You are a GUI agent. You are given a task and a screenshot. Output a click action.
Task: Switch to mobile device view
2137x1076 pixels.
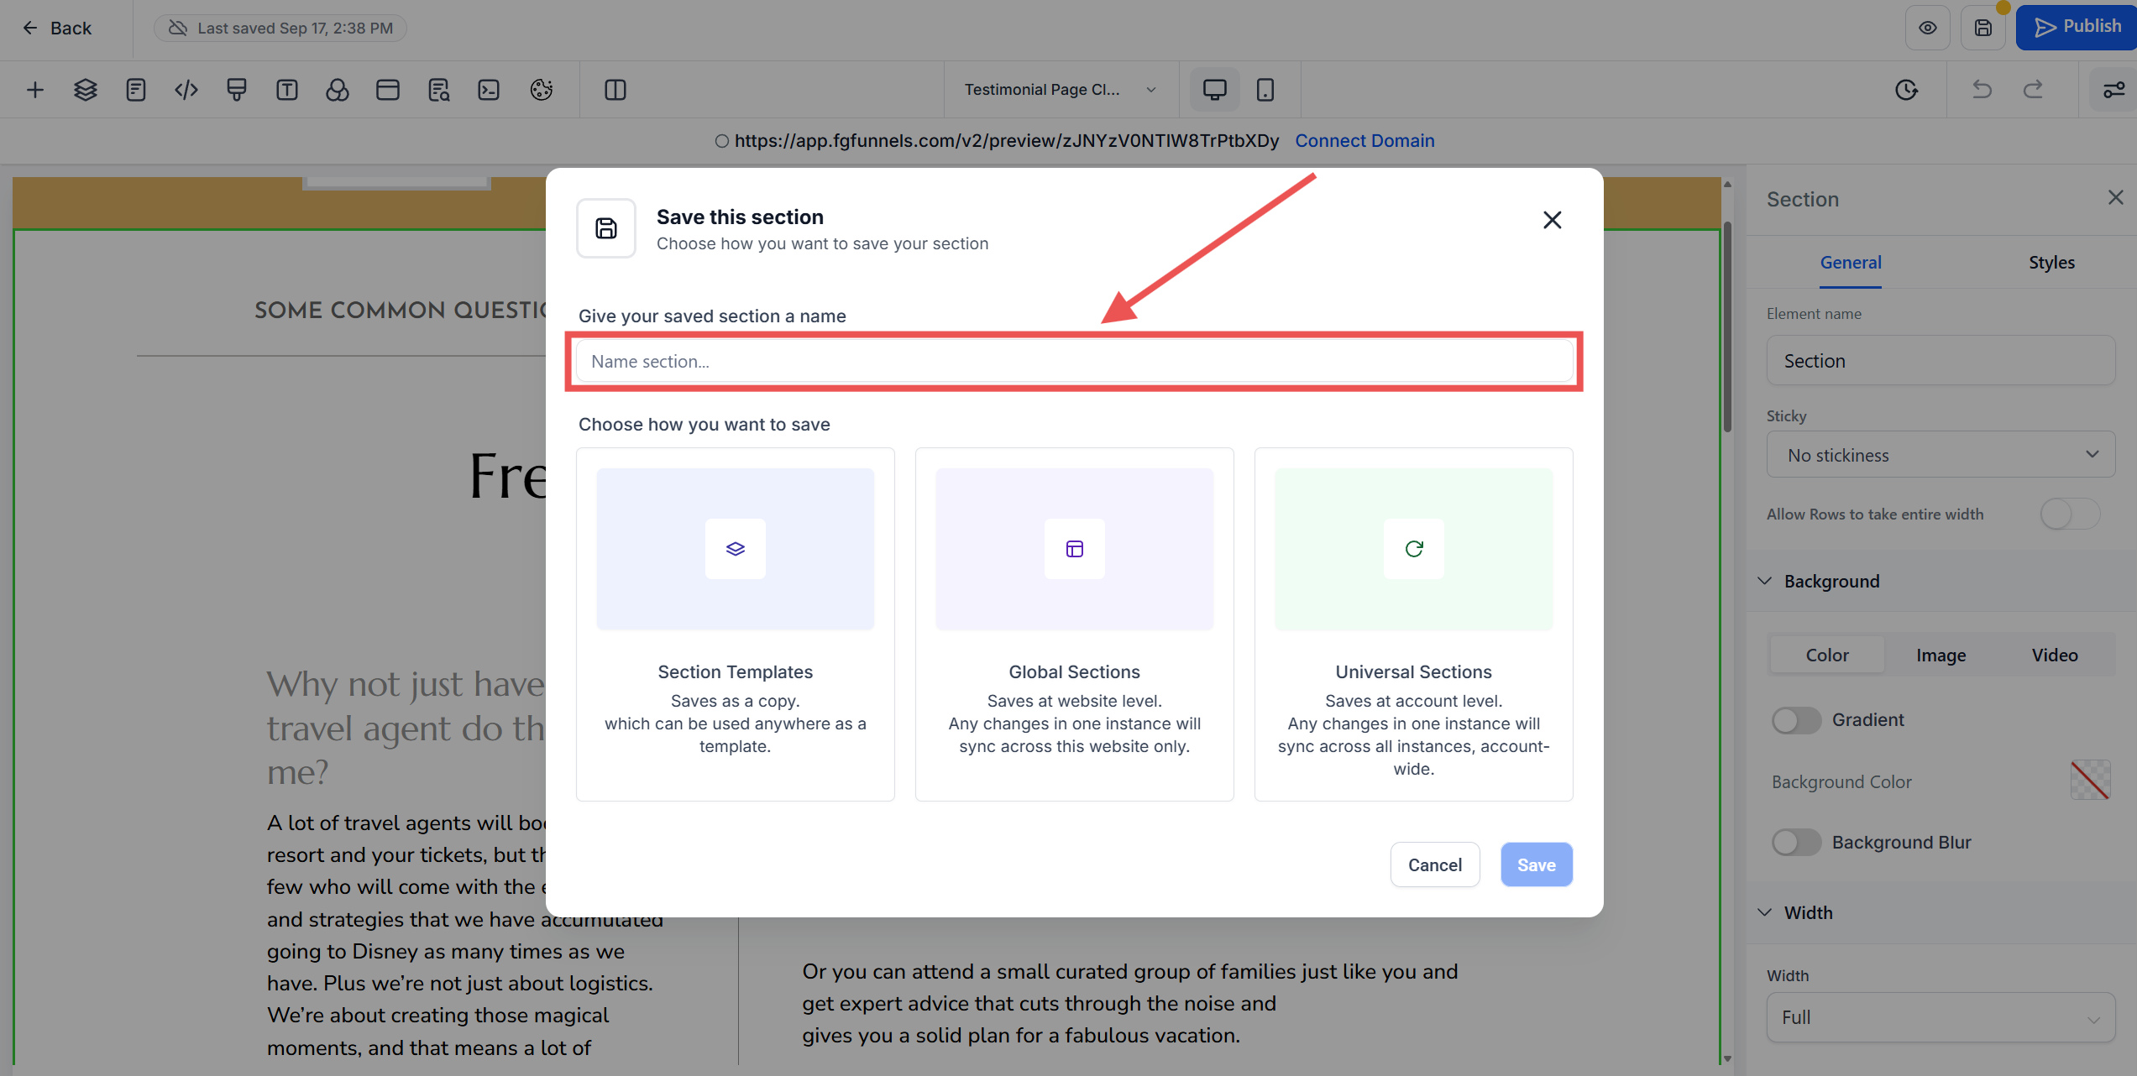coord(1265,90)
